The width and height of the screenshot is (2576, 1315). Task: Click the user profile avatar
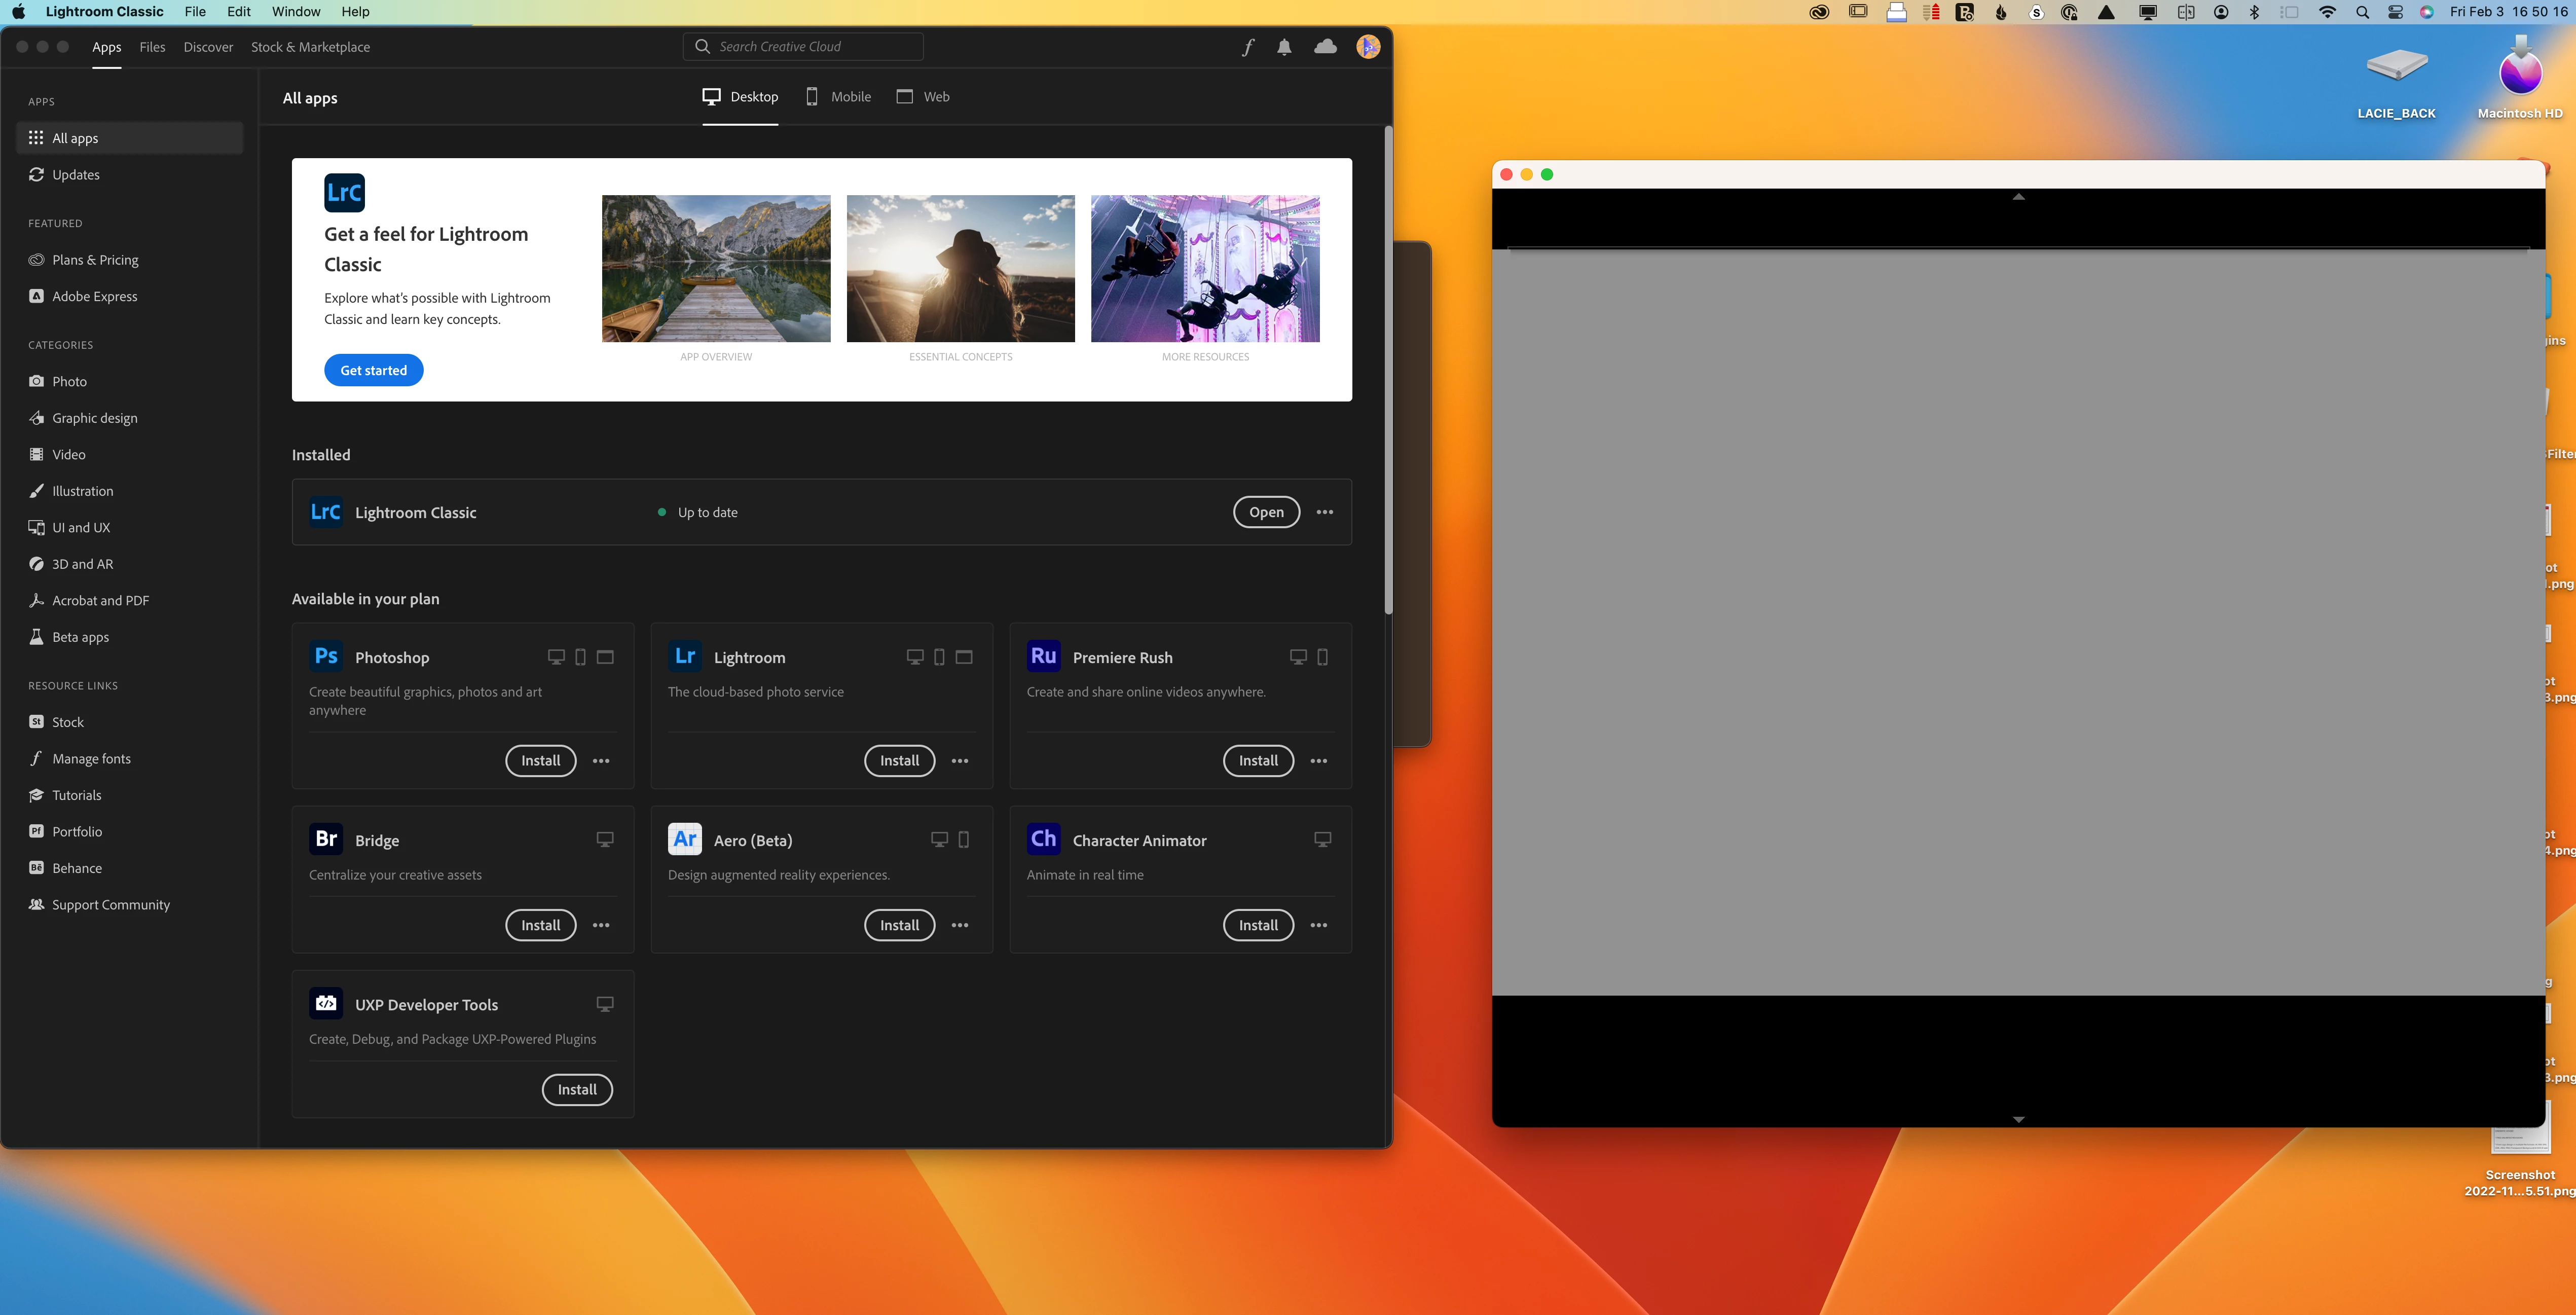(1368, 47)
